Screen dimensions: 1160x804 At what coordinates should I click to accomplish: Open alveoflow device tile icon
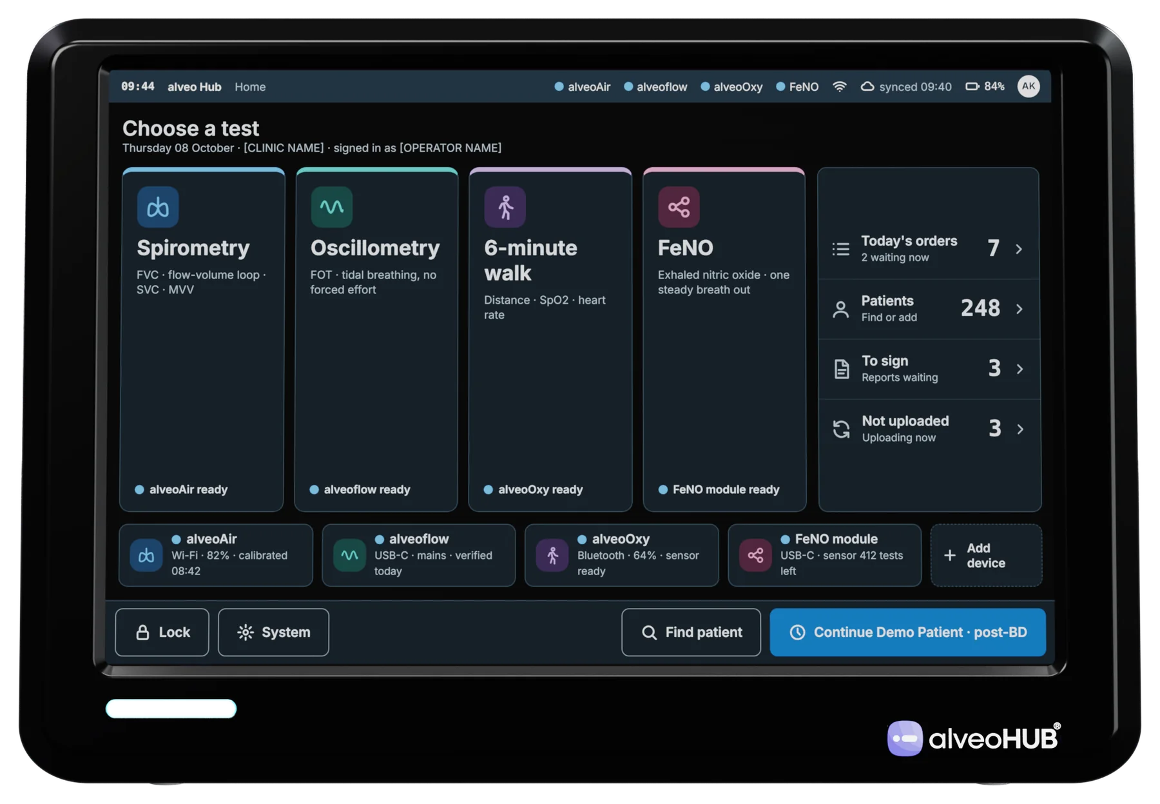(x=349, y=555)
